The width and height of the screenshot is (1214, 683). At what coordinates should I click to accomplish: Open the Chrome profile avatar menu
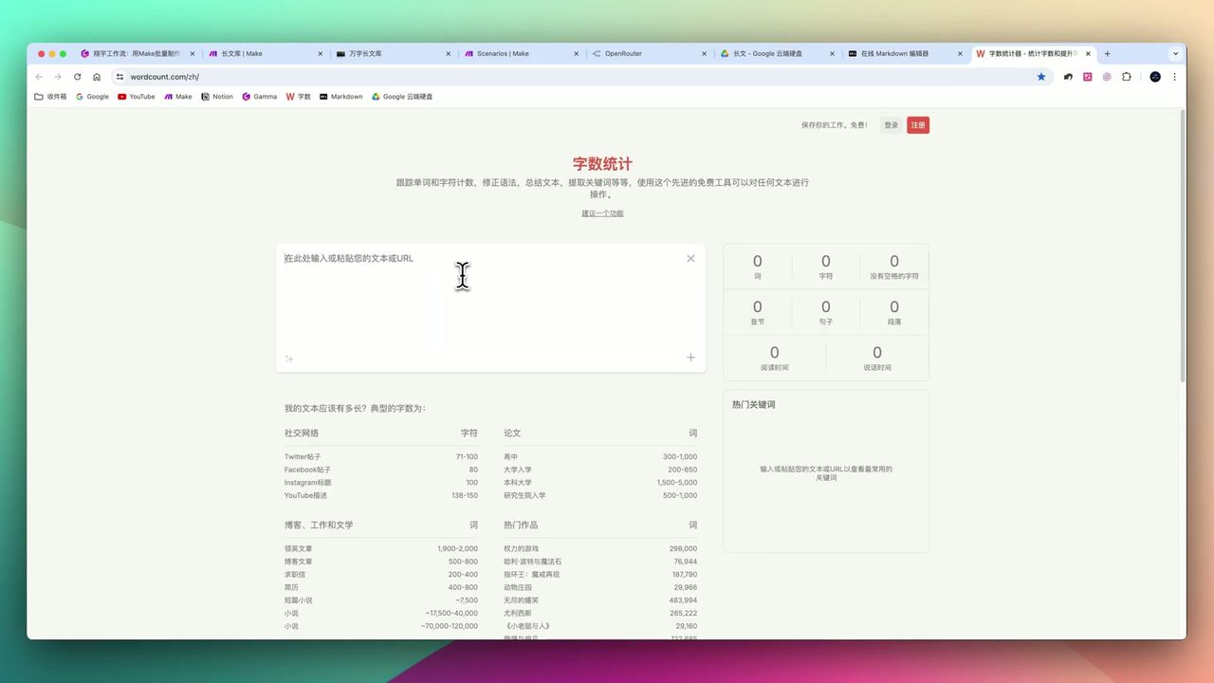coord(1154,76)
